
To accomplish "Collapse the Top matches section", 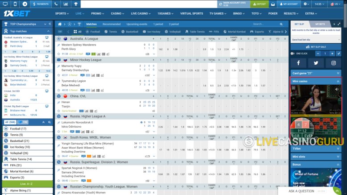I will point(48,31).
